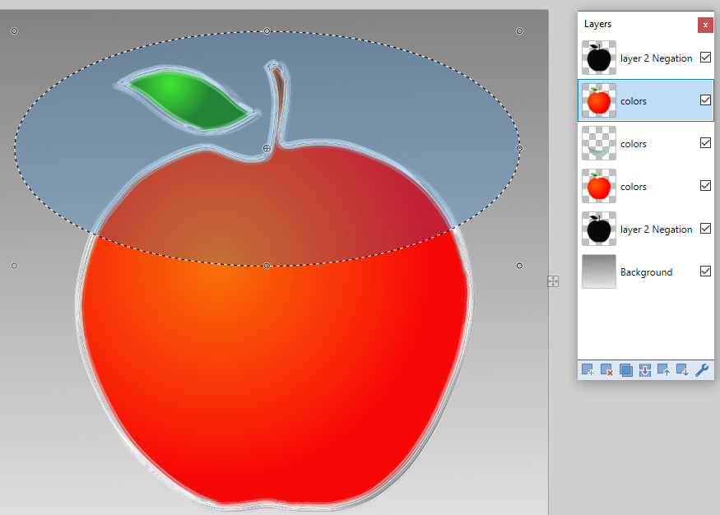Uncheck visibility of the highlighted colors layer
The height and width of the screenshot is (515, 720).
click(705, 100)
